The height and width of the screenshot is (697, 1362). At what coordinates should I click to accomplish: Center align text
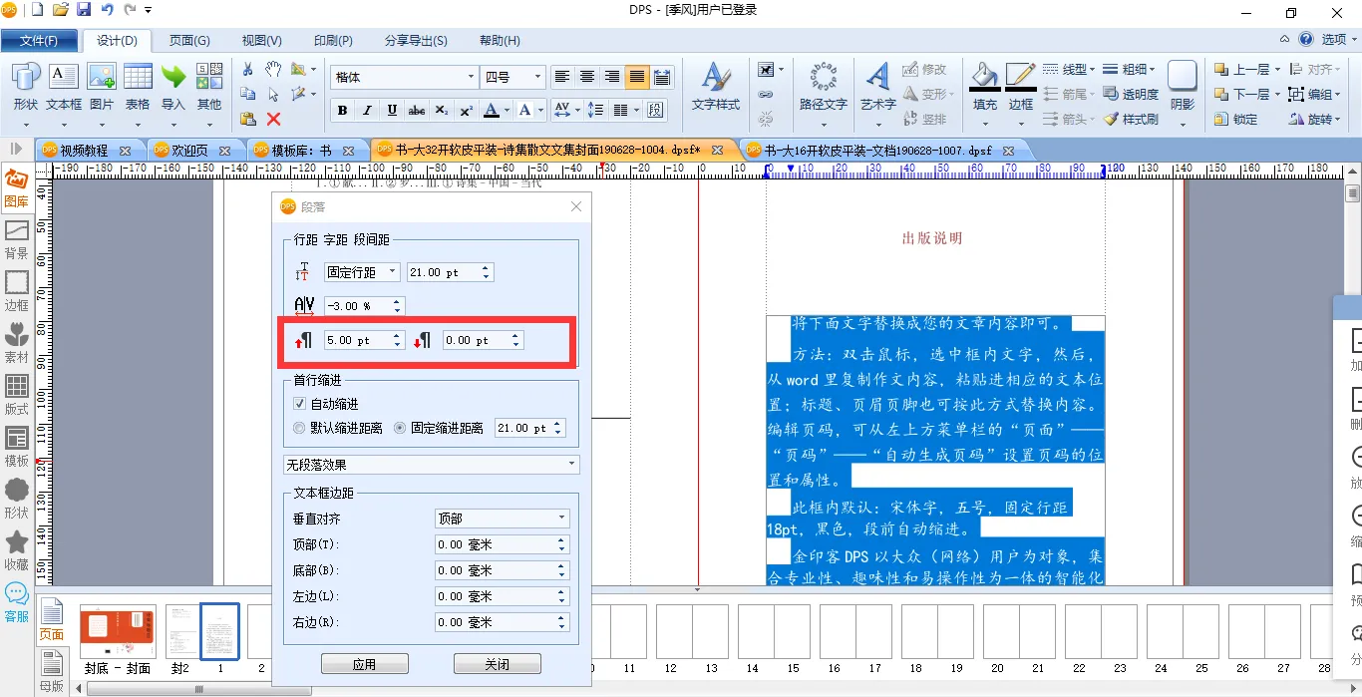(x=587, y=77)
